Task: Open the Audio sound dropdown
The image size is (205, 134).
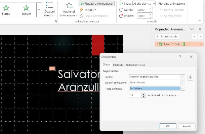Action: tap(182, 77)
